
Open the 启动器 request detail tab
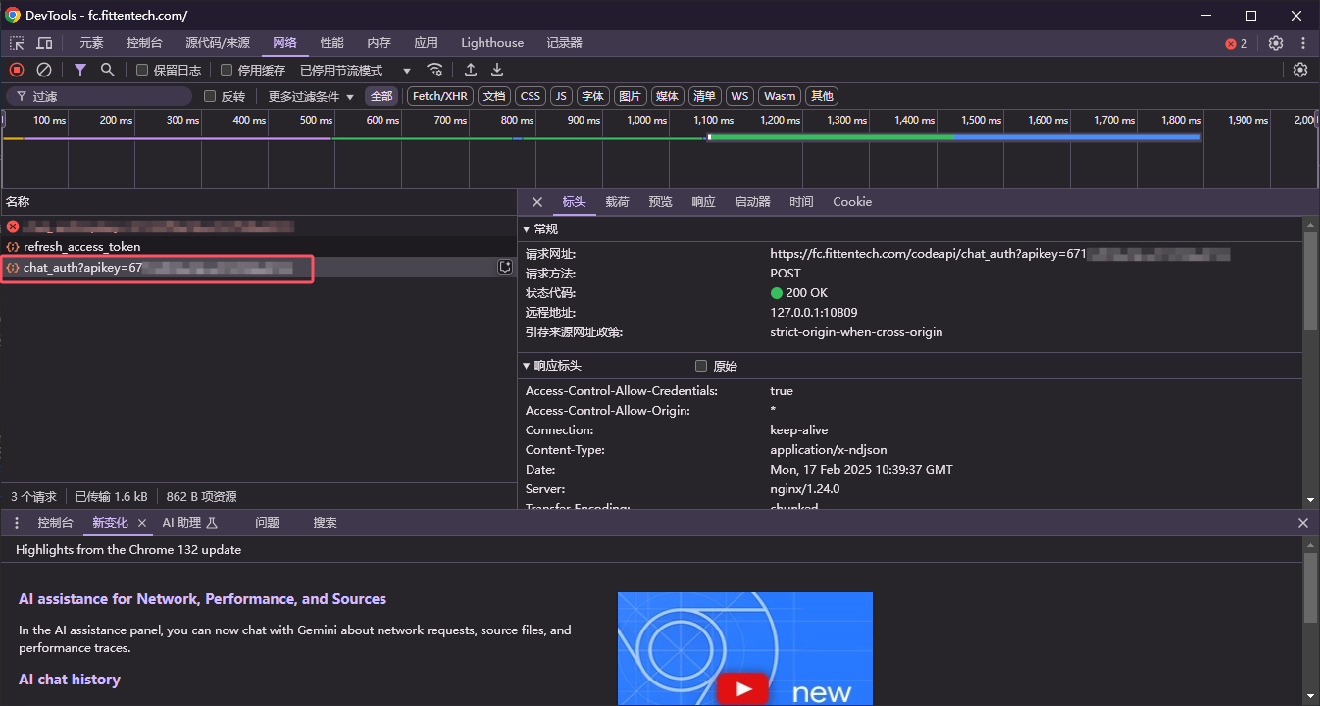click(x=752, y=202)
